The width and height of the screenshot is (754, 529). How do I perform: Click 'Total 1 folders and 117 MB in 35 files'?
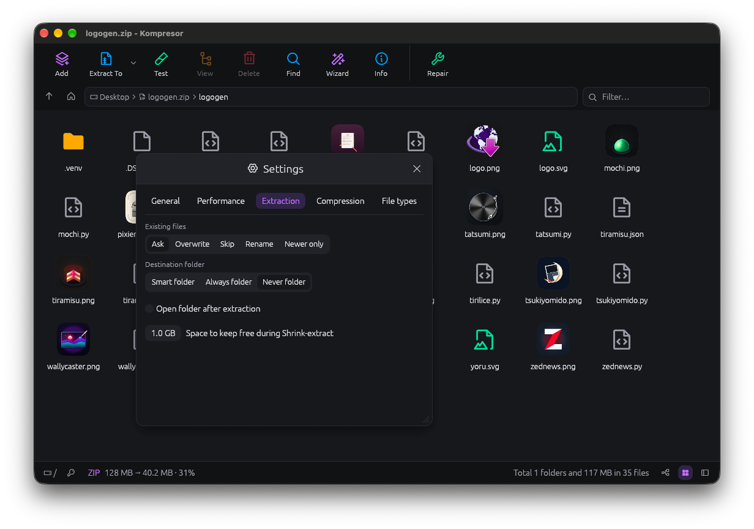[x=581, y=473]
